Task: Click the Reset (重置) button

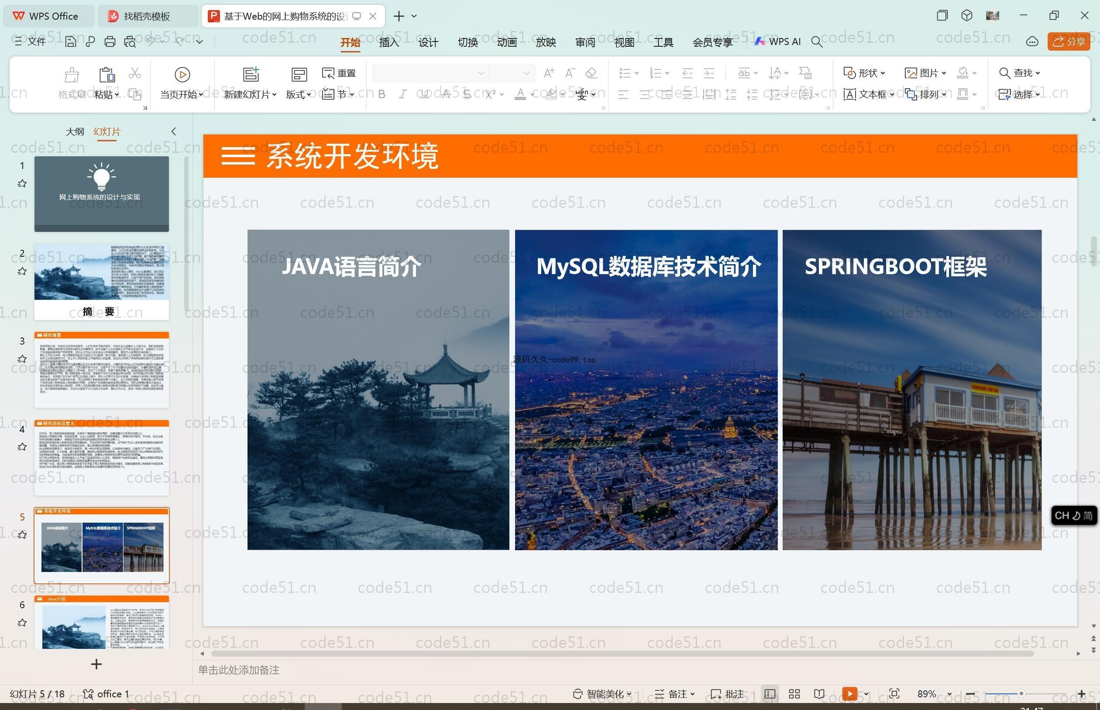Action: click(x=339, y=73)
